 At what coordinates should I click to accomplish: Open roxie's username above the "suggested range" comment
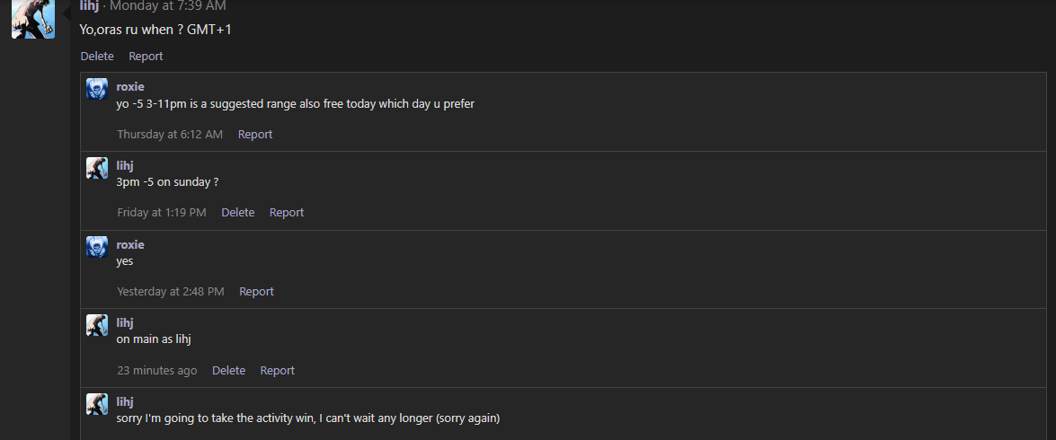130,87
